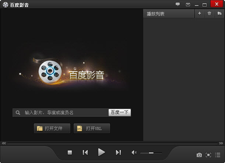Toggle the playlist panel icon
This screenshot has width=225, height=163.
tap(218, 155)
